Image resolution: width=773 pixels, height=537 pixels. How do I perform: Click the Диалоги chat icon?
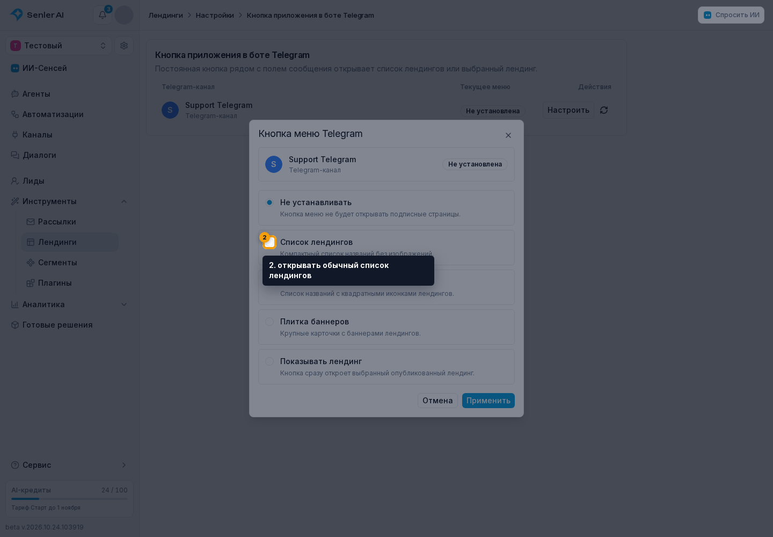(15, 155)
